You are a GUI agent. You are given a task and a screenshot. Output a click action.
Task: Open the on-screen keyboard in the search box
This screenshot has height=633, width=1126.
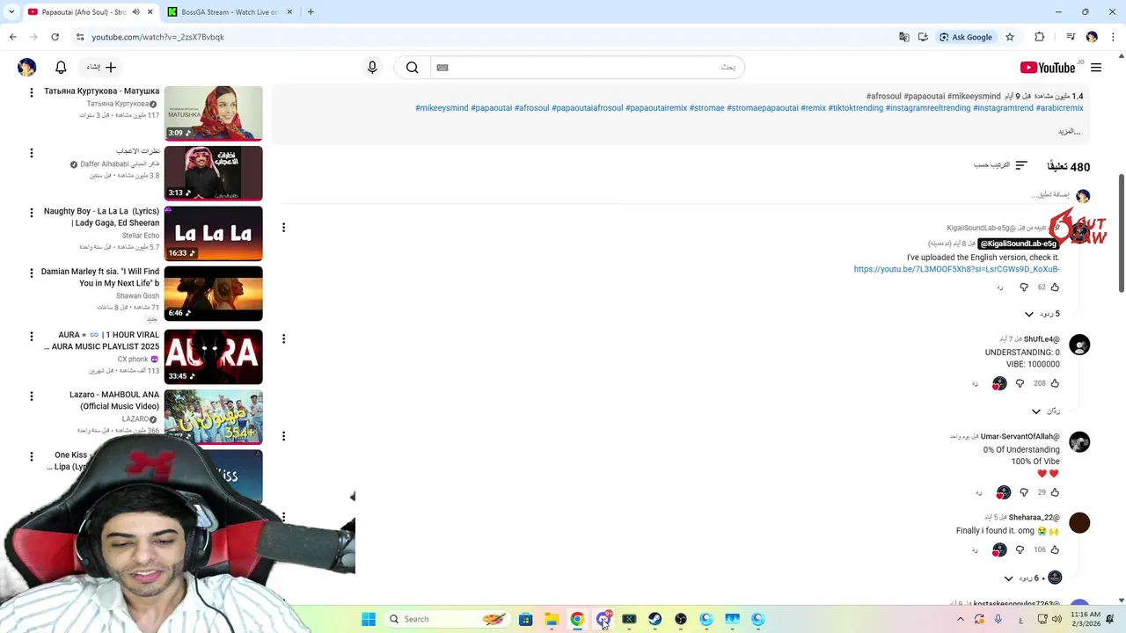442,68
